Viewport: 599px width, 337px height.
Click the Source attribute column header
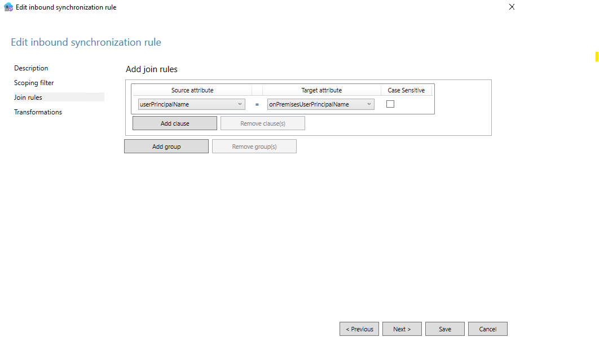(193, 90)
